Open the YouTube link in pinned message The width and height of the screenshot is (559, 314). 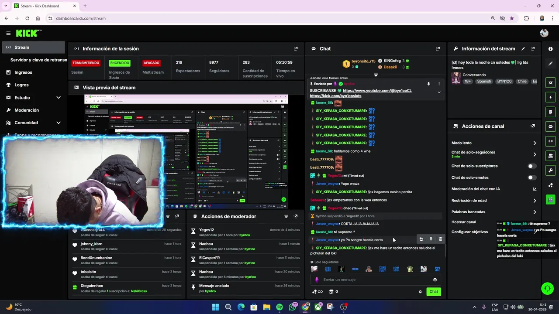coord(377,91)
